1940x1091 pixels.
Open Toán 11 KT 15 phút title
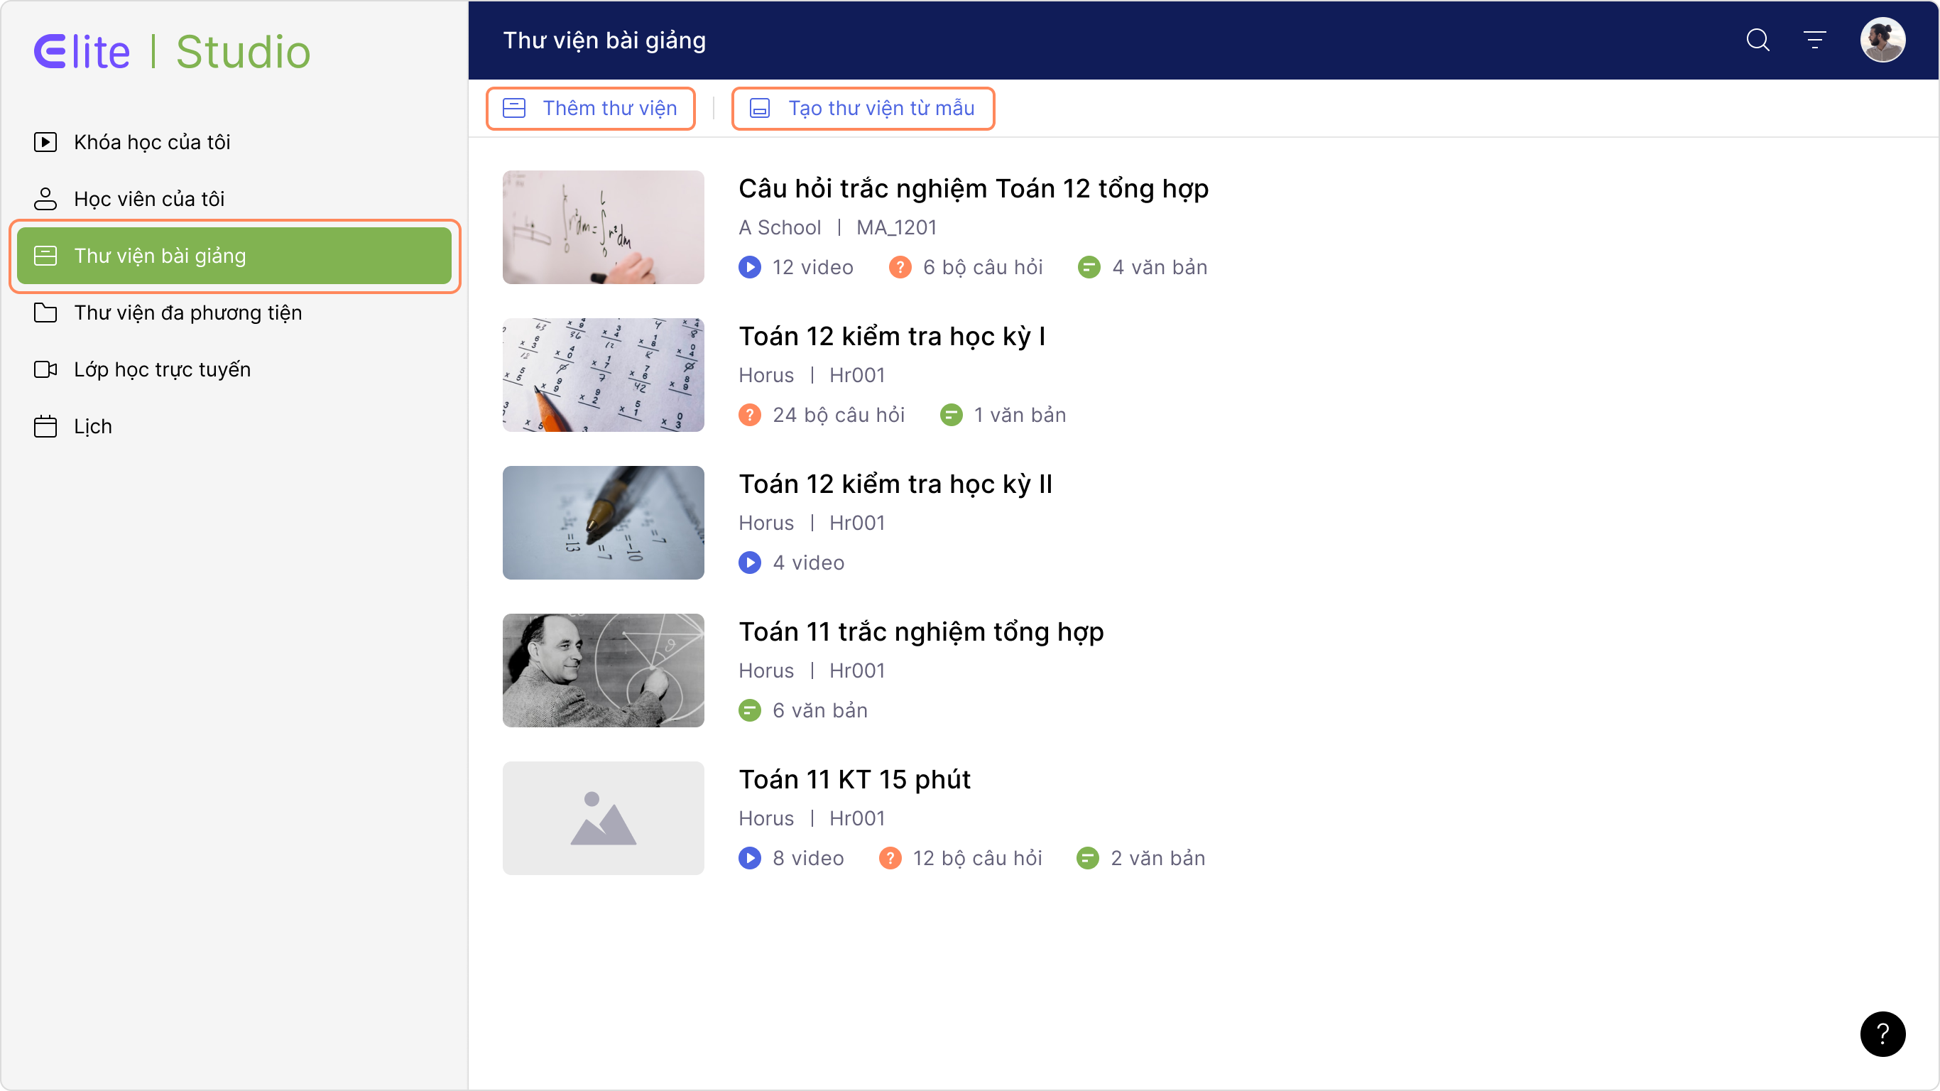(x=854, y=779)
